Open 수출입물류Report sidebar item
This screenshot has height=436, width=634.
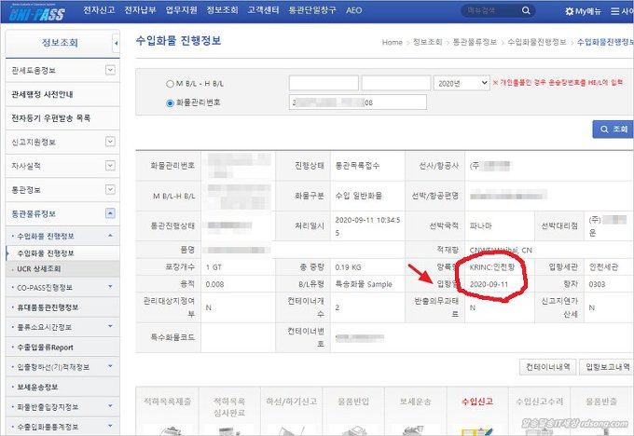point(62,347)
